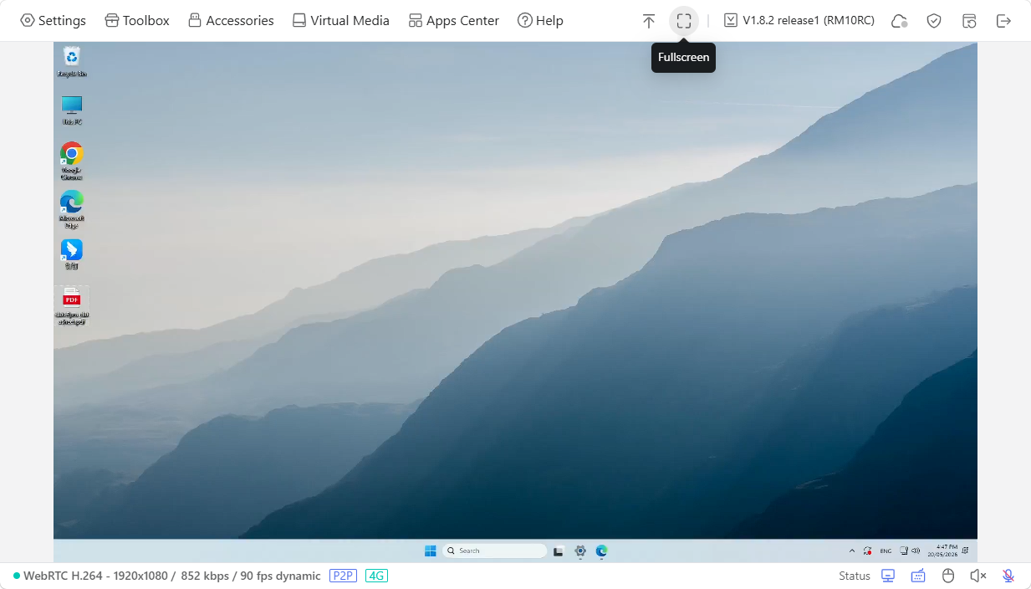Click the tray volume speaker icon

click(916, 551)
